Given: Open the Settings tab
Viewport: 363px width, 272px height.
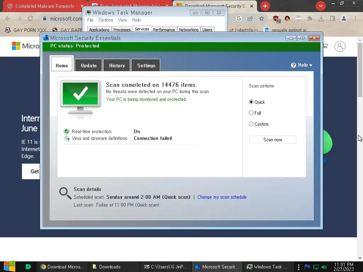Looking at the screenshot, I should pyautogui.click(x=146, y=66).
